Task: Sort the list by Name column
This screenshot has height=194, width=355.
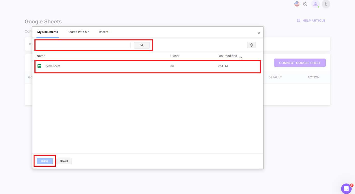Action: point(41,56)
